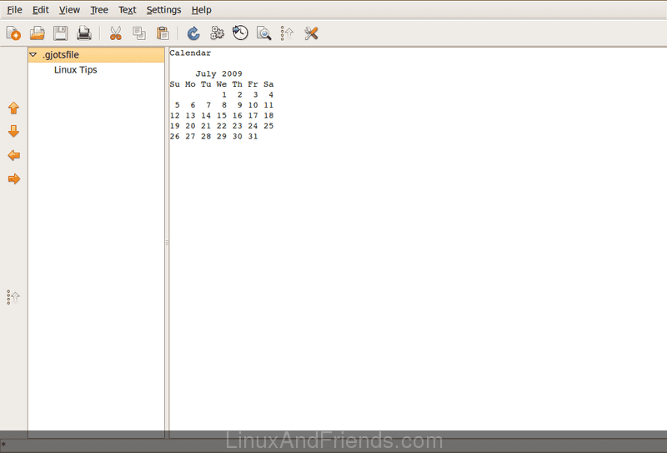The width and height of the screenshot is (667, 453).
Task: Click the Su day header
Action: pos(174,84)
